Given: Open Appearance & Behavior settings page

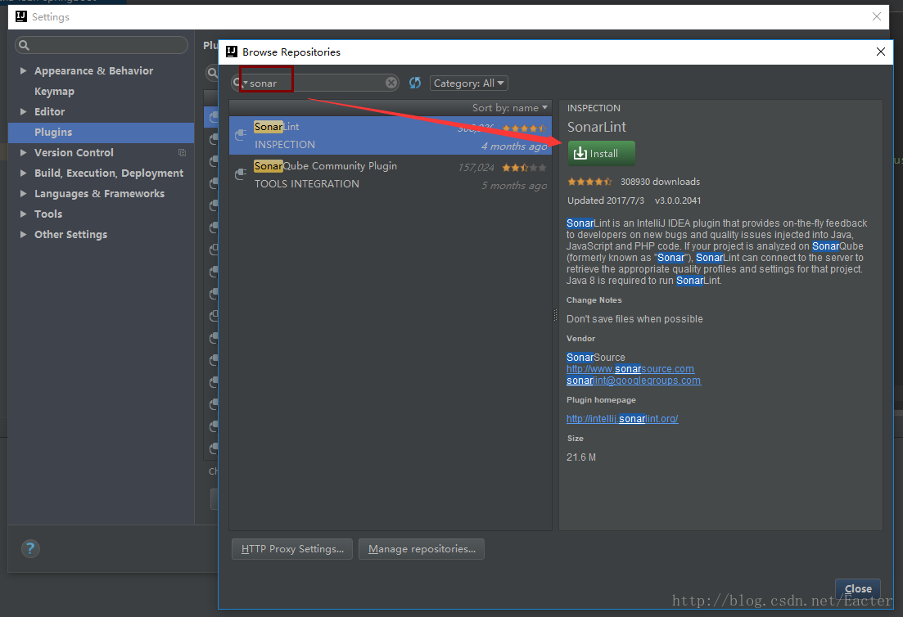Looking at the screenshot, I should pos(93,71).
